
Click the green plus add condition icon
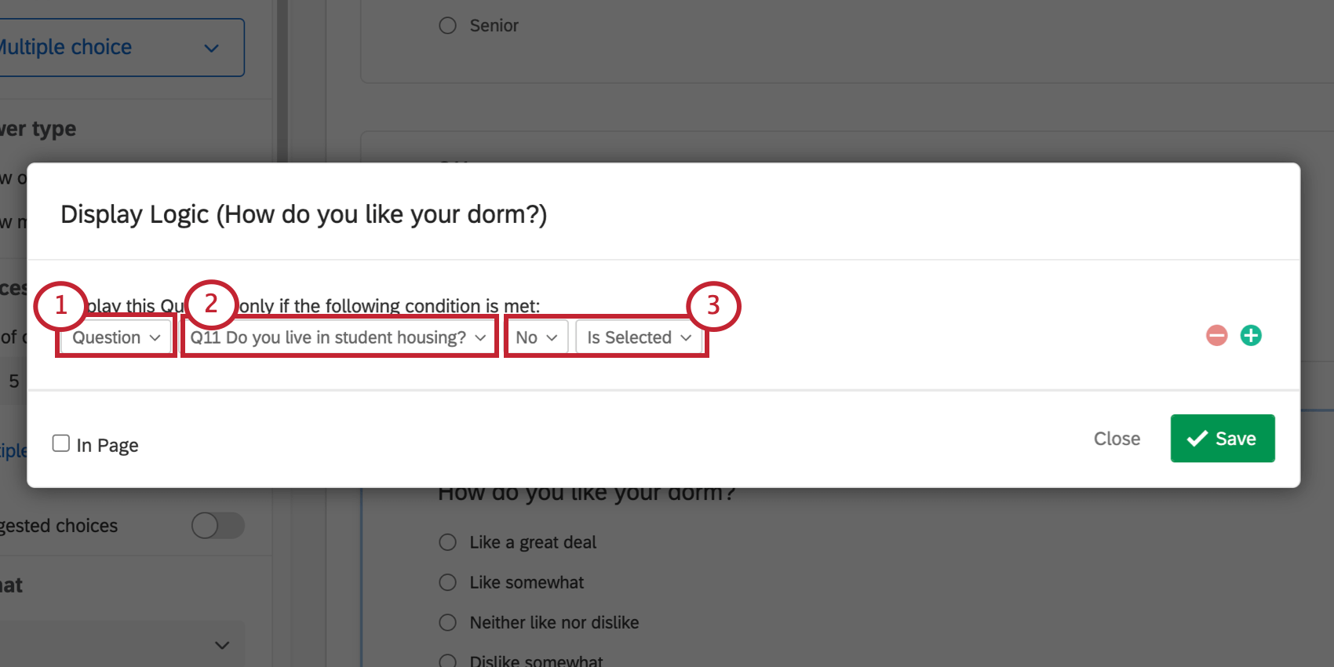[x=1251, y=336]
